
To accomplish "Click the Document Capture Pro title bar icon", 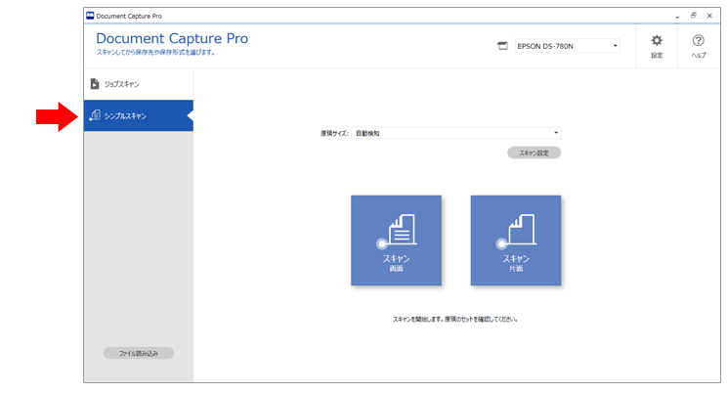I will pyautogui.click(x=91, y=16).
